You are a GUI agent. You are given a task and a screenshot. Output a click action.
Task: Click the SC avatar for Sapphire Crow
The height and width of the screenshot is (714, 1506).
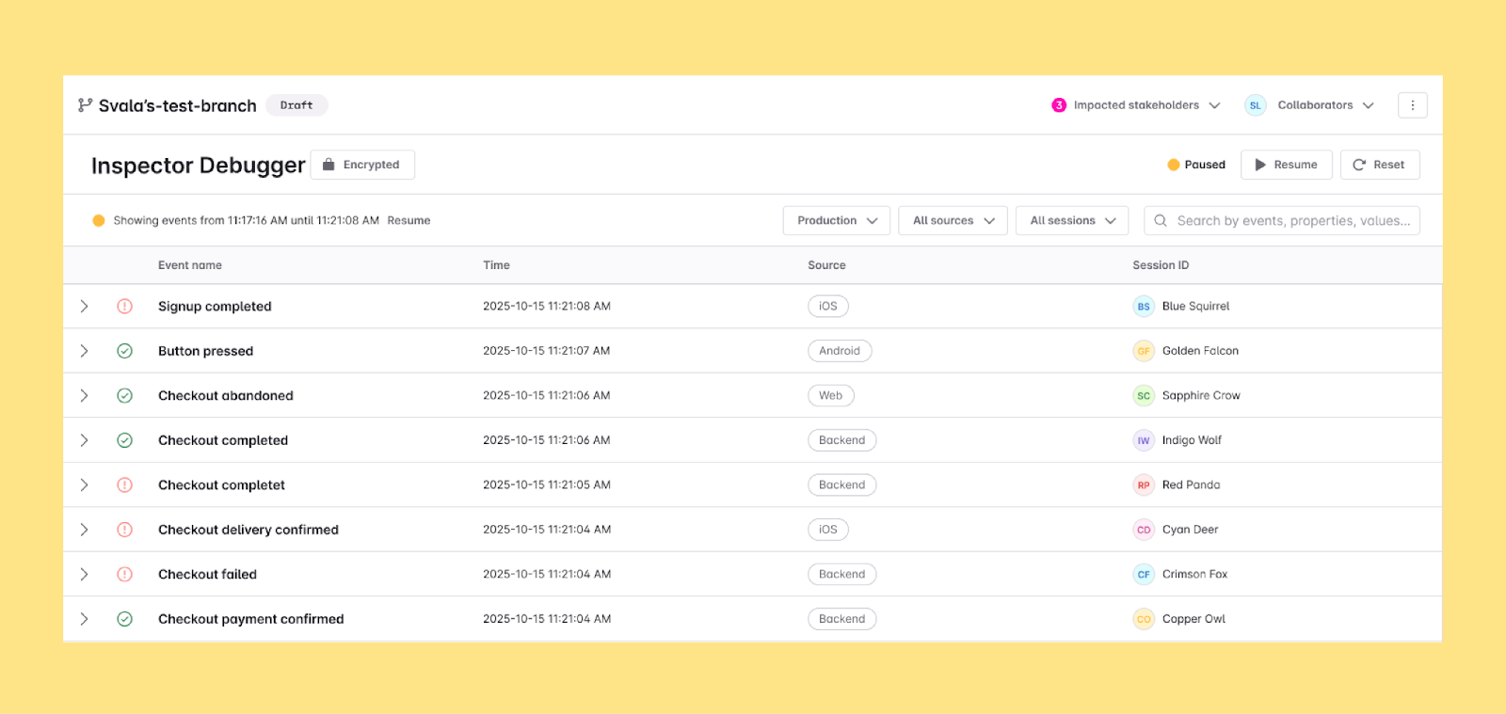click(1144, 396)
